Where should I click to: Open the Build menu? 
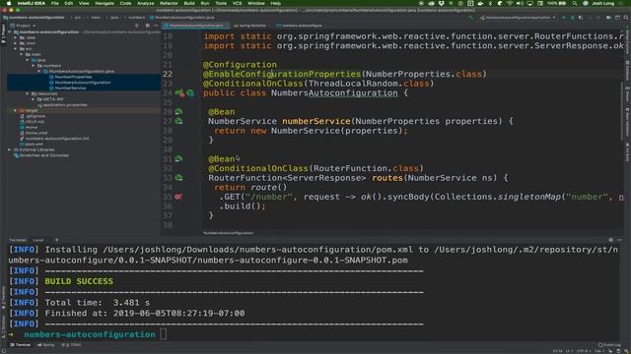coord(189,3)
